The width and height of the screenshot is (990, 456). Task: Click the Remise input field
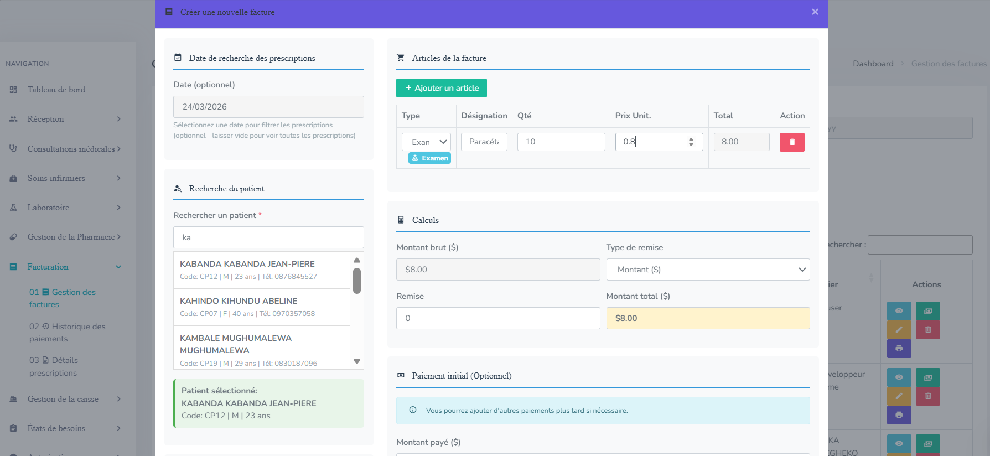(x=498, y=318)
